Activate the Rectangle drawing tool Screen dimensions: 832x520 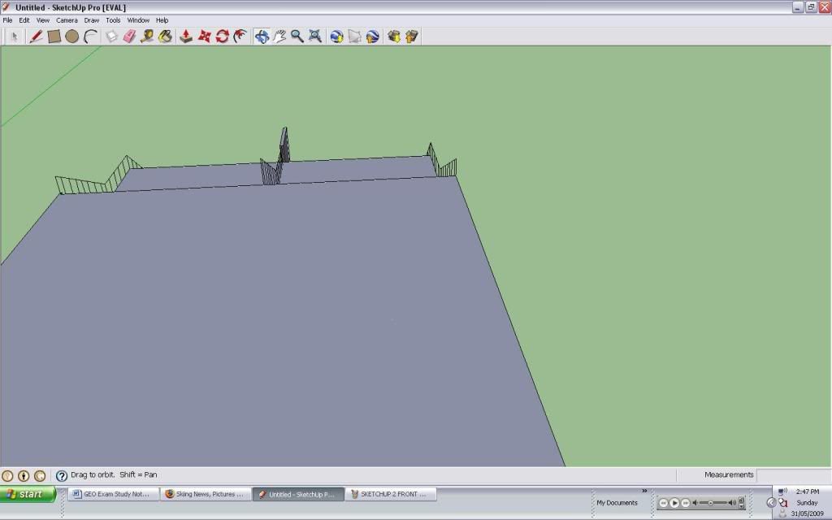click(53, 36)
